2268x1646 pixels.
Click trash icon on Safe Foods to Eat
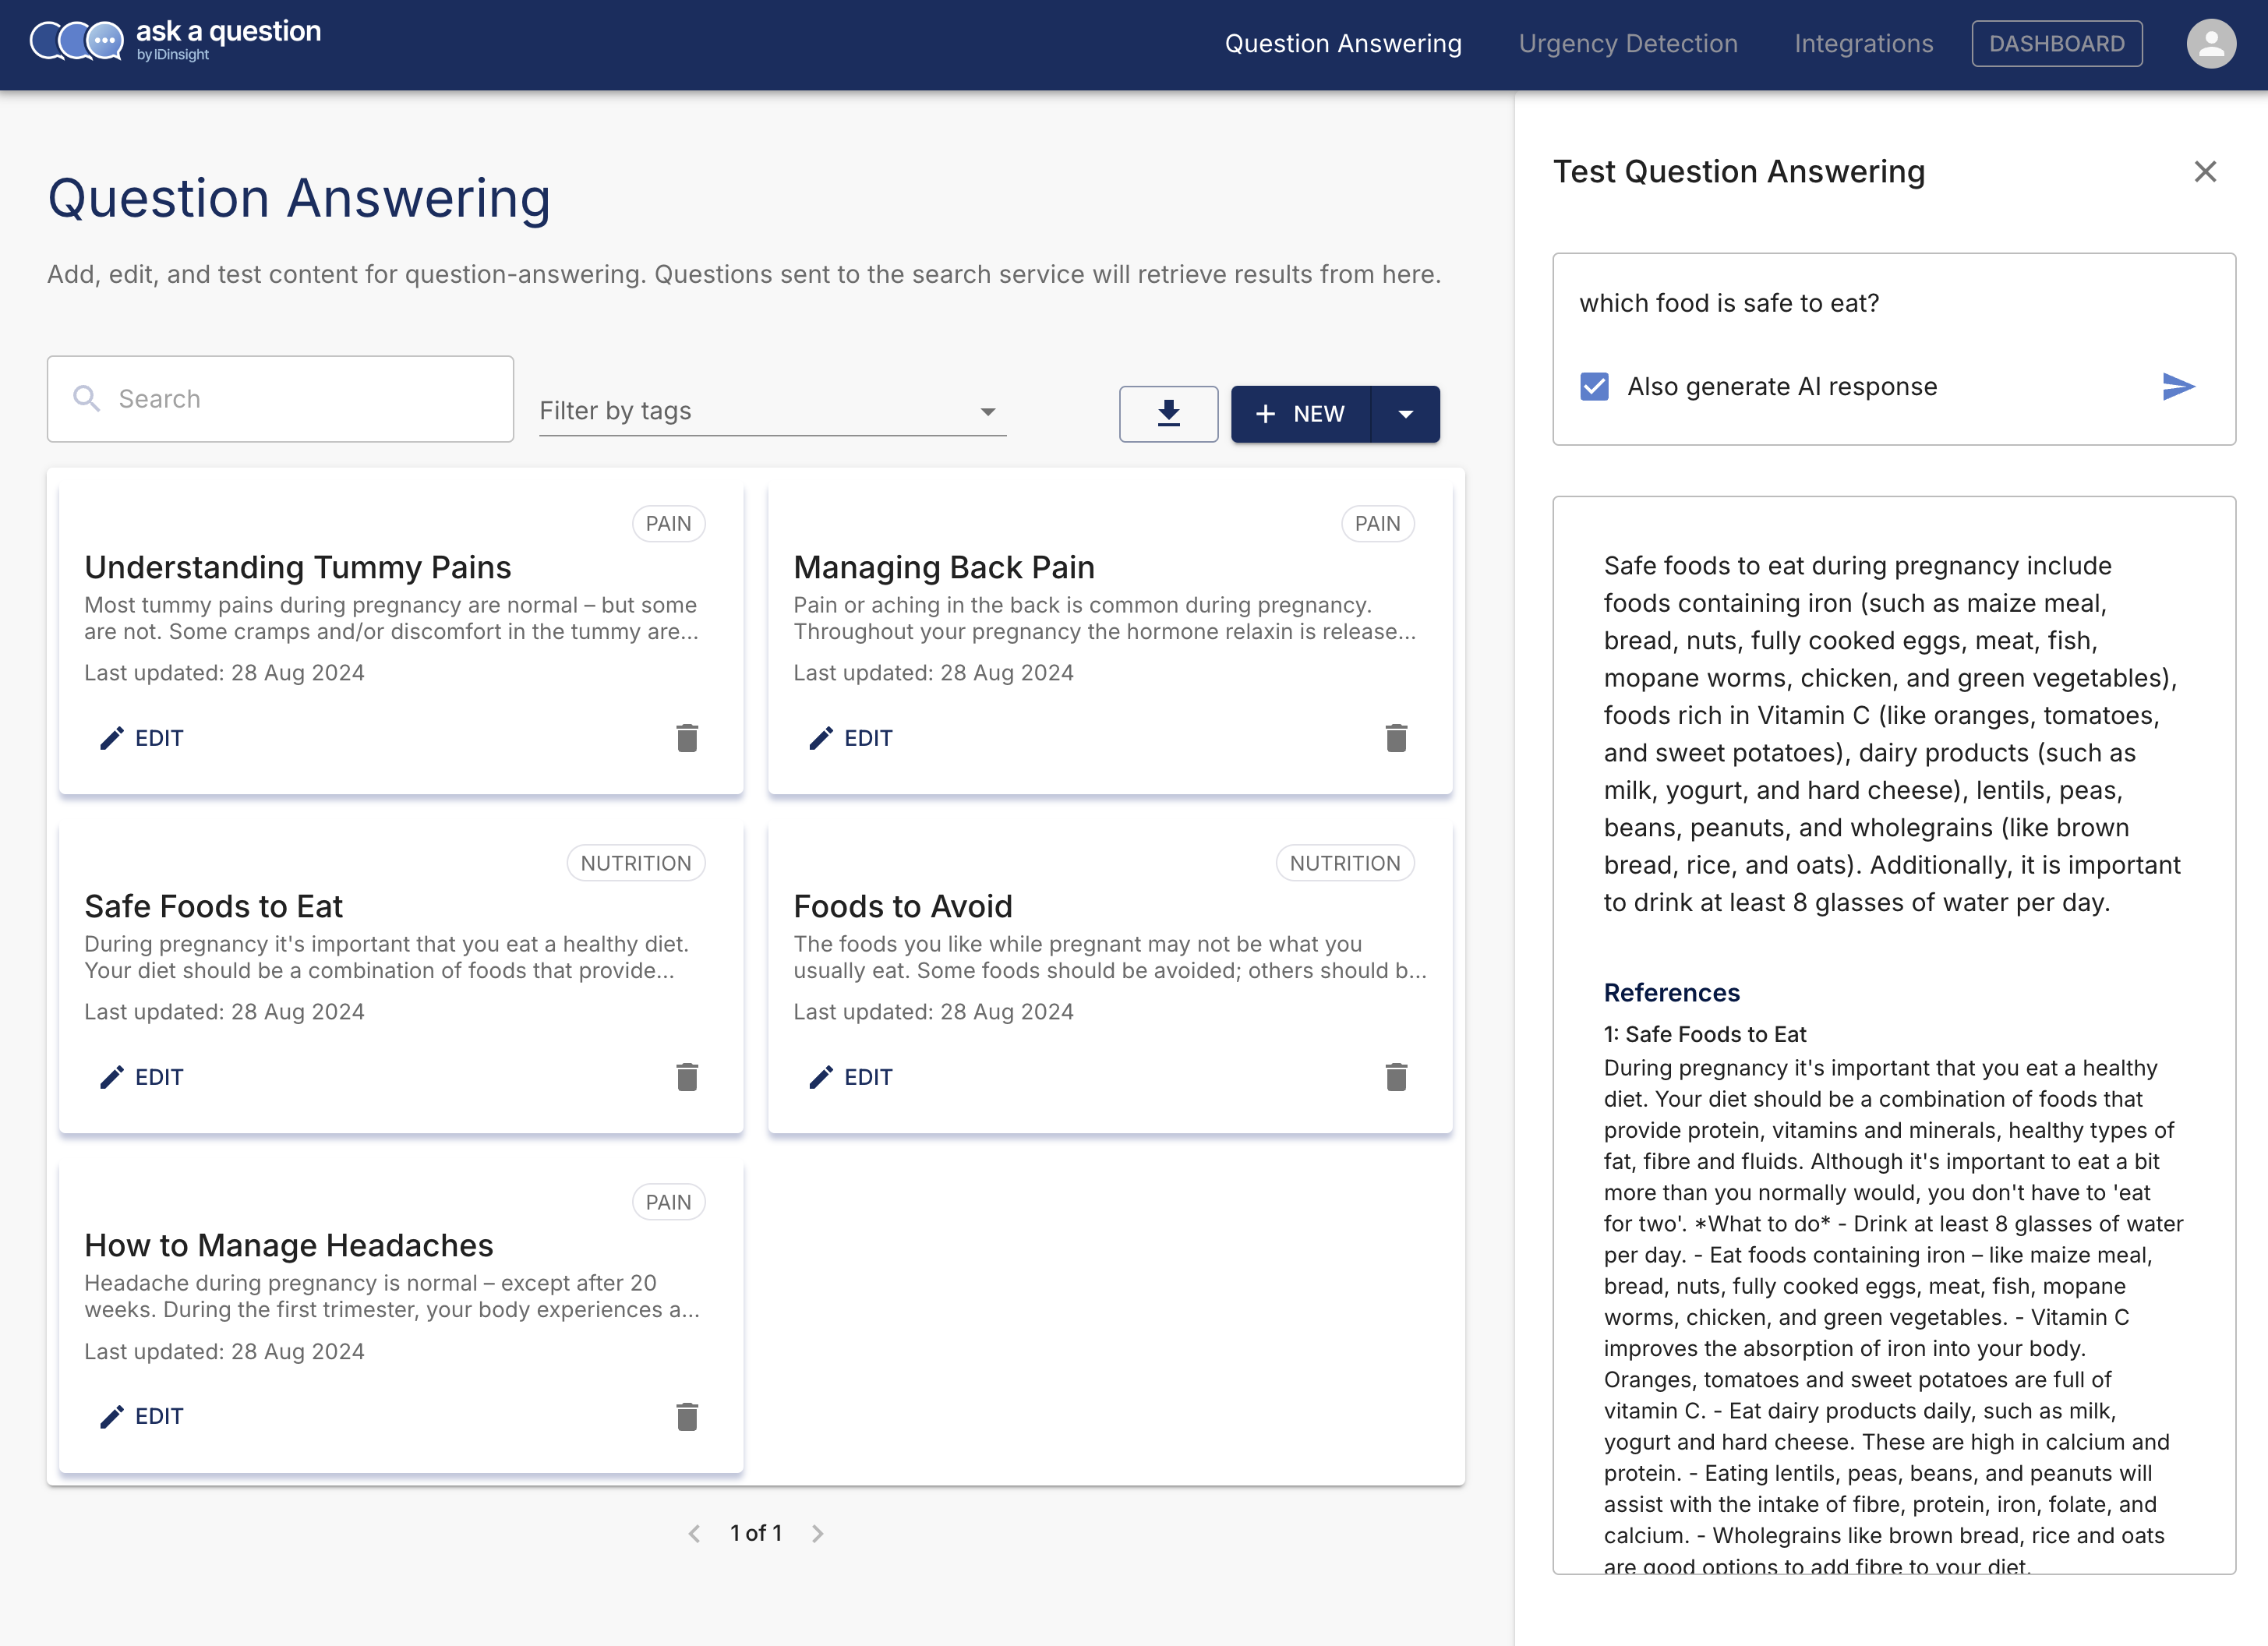(x=687, y=1077)
